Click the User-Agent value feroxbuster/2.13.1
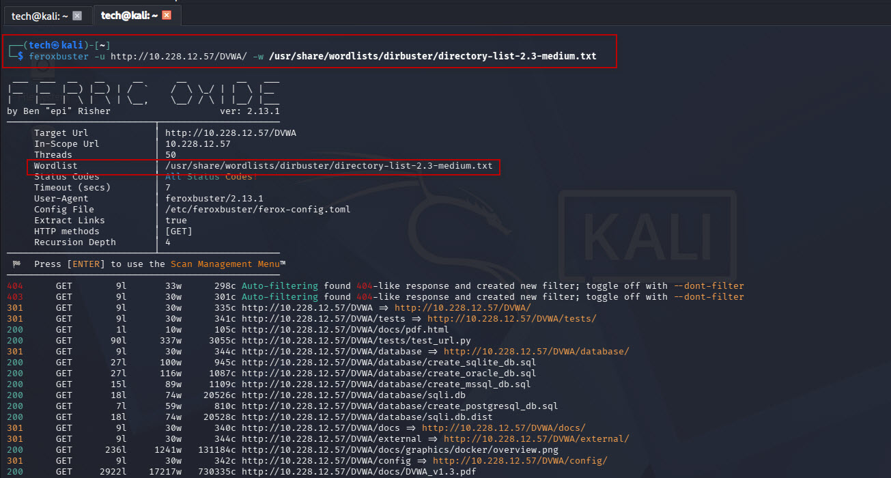The height and width of the screenshot is (478, 891). tap(214, 198)
